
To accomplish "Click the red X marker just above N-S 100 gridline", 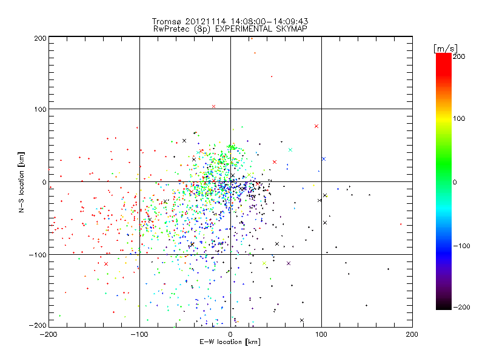I will click(x=213, y=107).
